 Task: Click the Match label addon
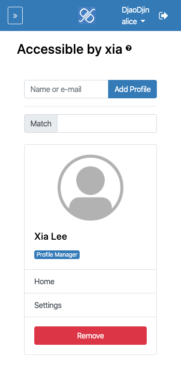(x=41, y=123)
